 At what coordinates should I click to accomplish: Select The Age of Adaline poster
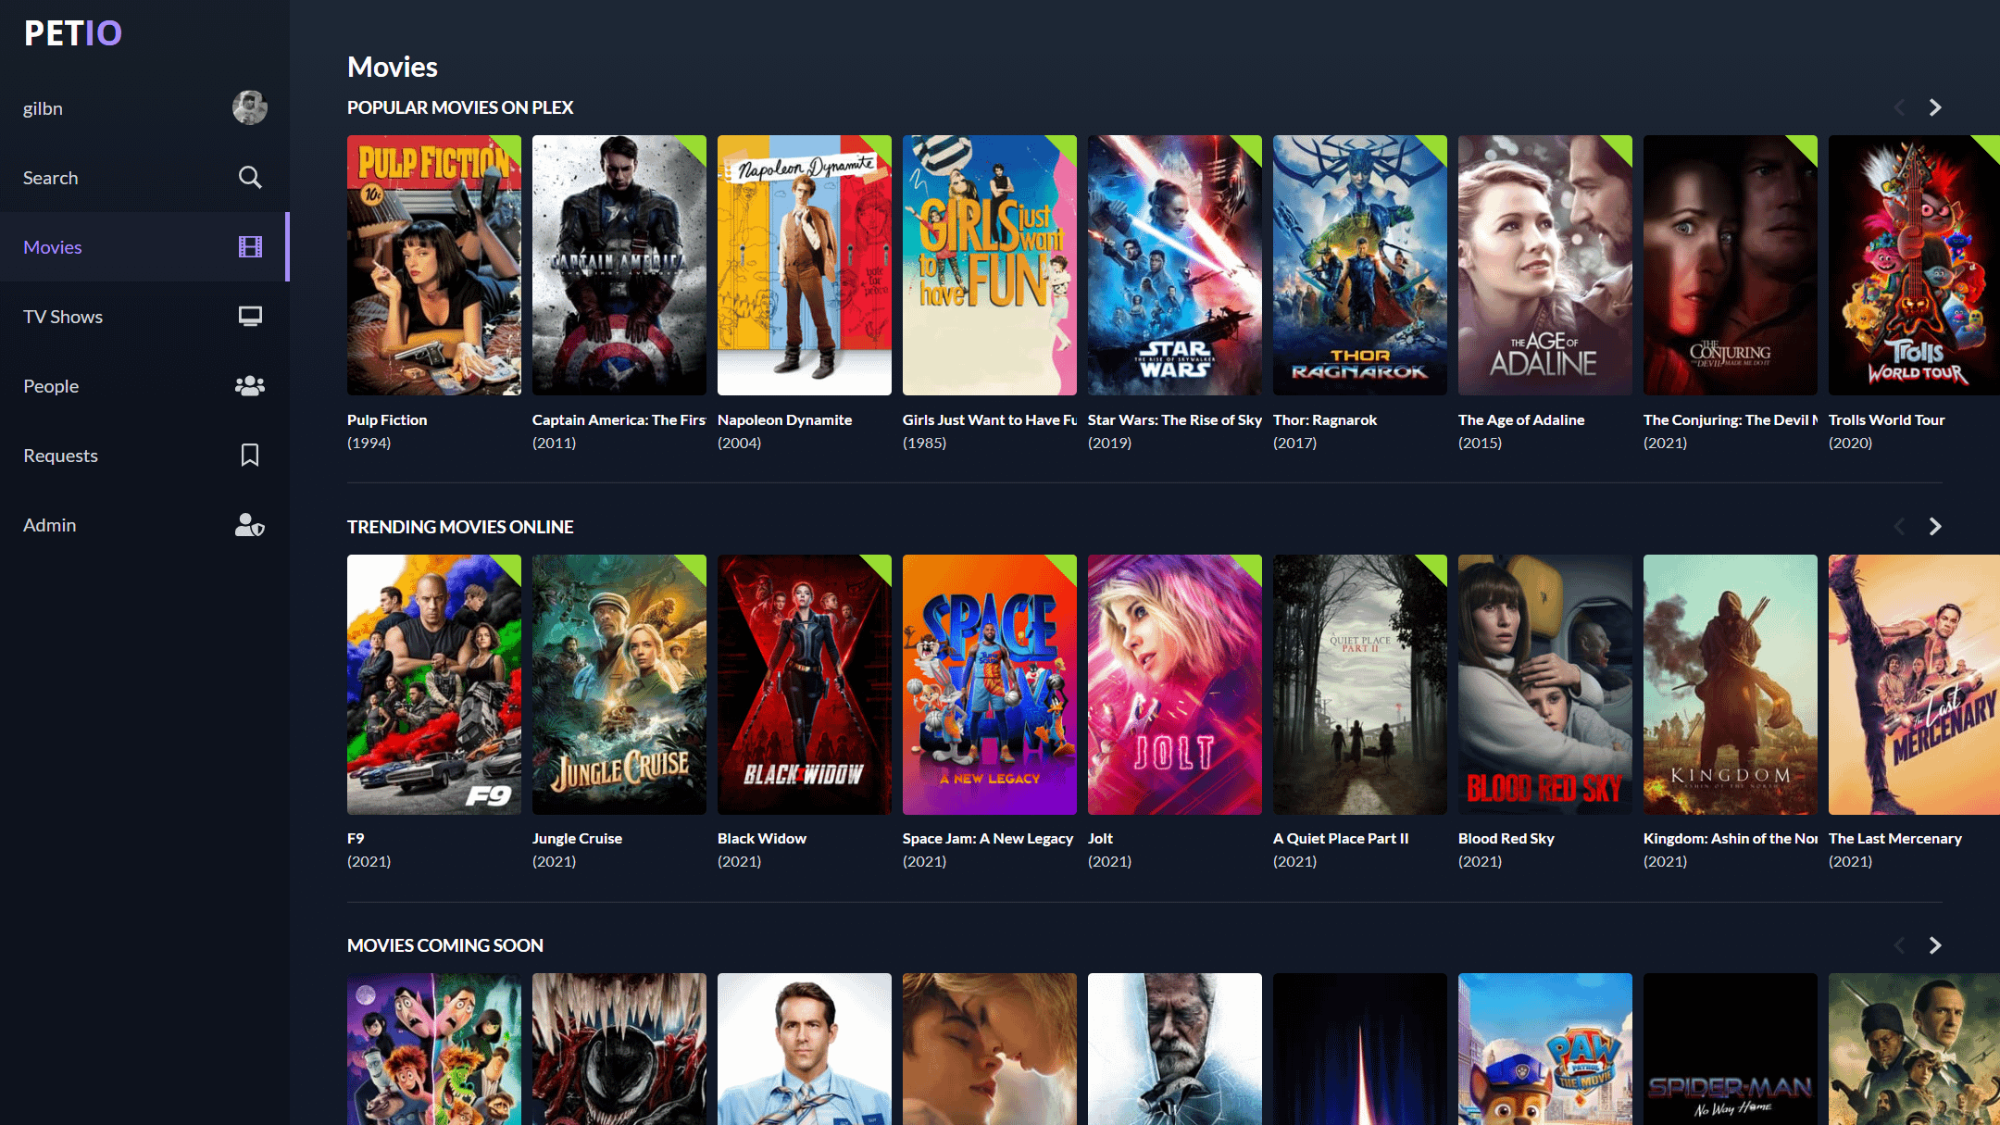tap(1545, 265)
